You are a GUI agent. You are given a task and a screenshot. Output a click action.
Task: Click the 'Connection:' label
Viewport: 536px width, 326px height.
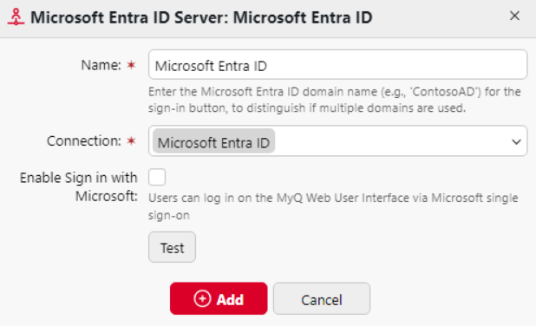coord(84,140)
